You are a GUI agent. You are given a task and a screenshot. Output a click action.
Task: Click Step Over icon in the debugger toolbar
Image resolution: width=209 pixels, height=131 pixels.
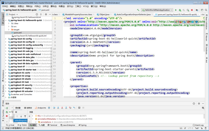pos(54,108)
